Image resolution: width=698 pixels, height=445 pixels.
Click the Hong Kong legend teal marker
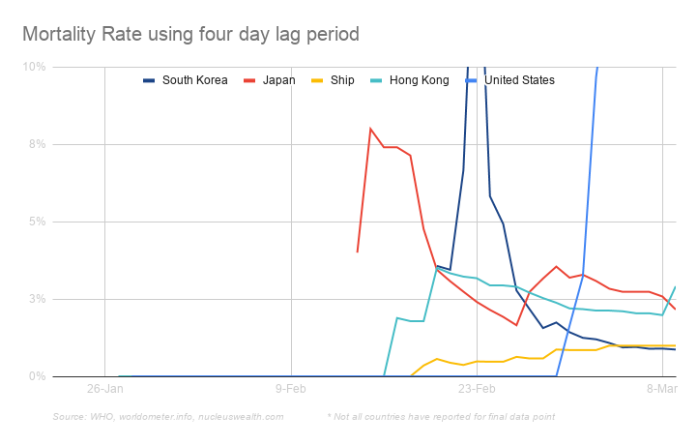[376, 80]
